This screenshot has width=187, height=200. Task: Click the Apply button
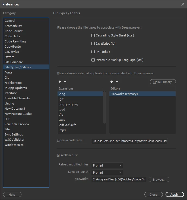(175, 194)
